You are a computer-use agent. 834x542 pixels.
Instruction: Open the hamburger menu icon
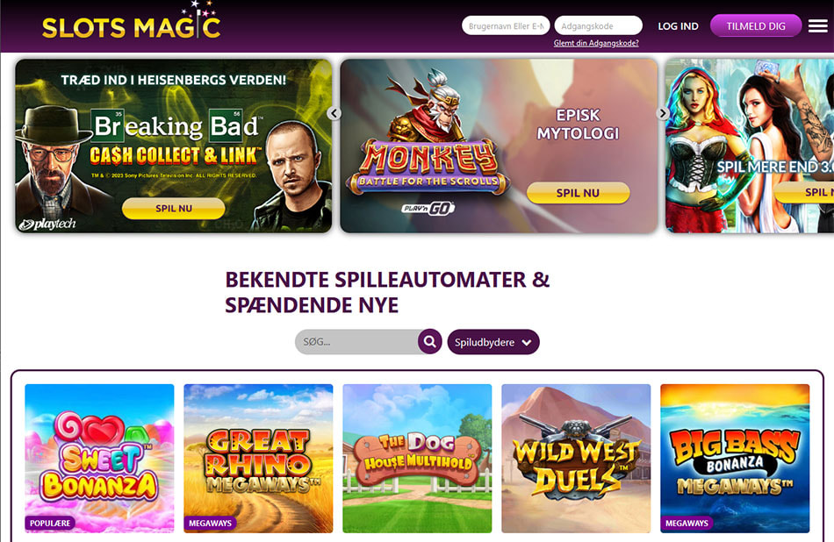[817, 26]
